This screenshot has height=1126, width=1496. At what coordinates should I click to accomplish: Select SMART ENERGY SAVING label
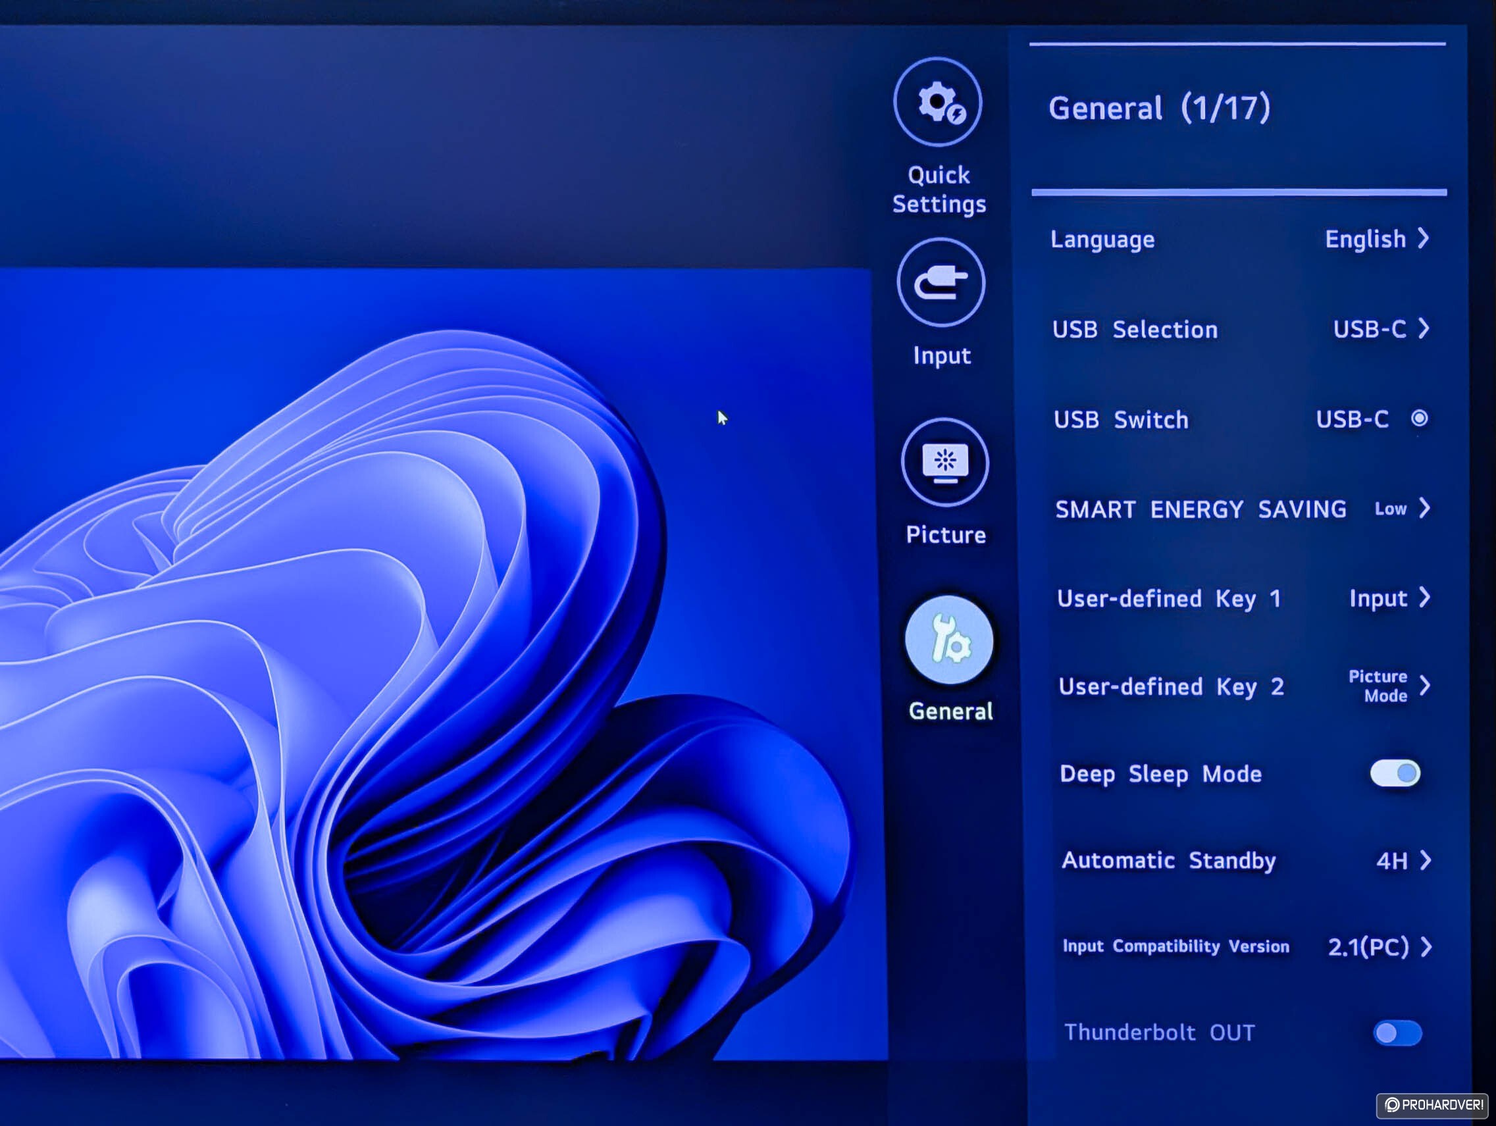(1201, 509)
